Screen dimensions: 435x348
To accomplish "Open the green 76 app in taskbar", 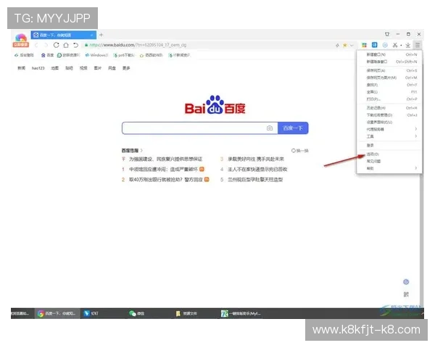I will [x=241, y=313].
